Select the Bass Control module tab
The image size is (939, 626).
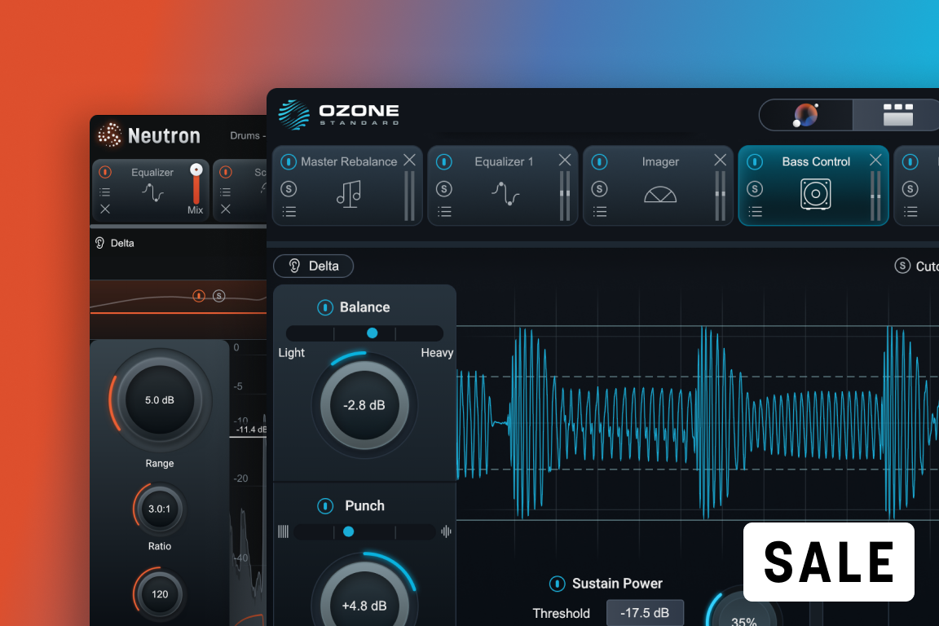(x=816, y=161)
